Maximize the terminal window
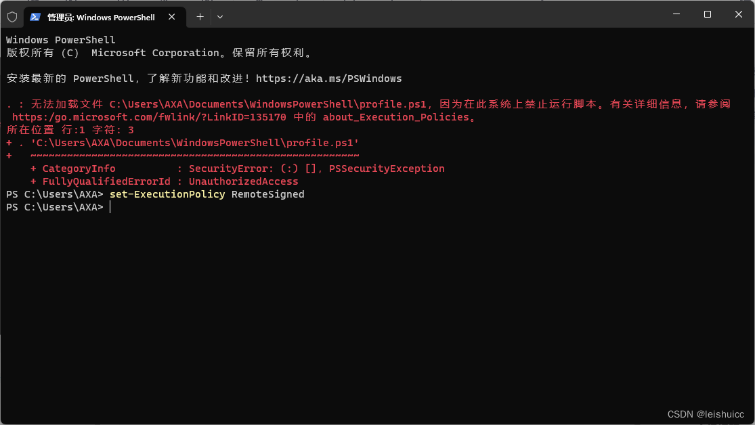The width and height of the screenshot is (755, 425). (708, 14)
